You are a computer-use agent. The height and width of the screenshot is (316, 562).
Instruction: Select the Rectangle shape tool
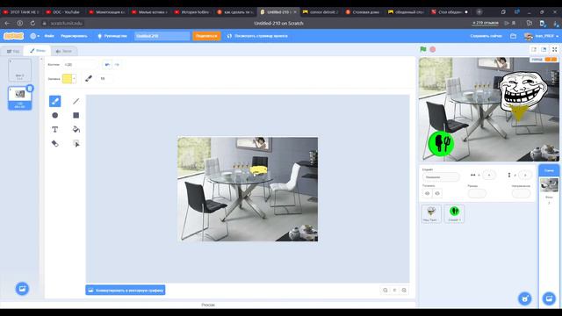point(76,115)
